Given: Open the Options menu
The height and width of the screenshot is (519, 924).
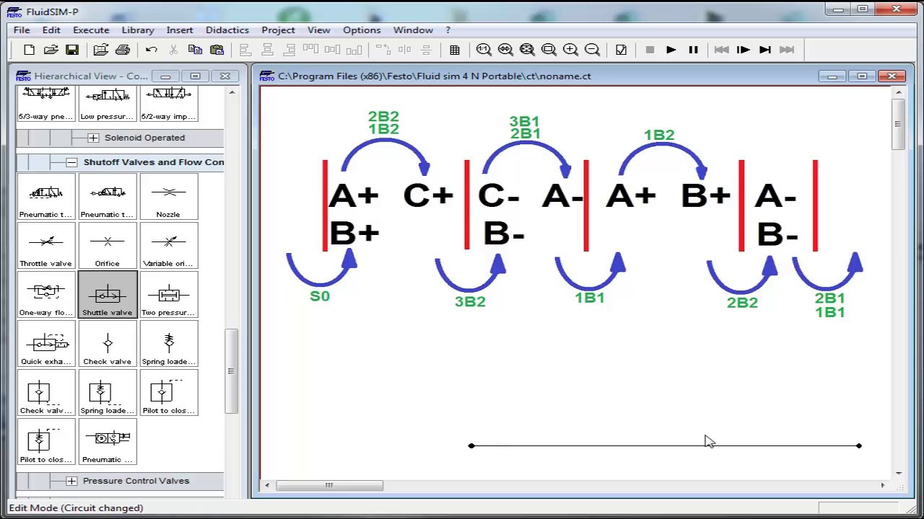Looking at the screenshot, I should click(362, 30).
